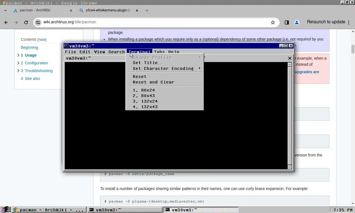Set terminal size to 80x43
Image resolution: width=355 pixels, height=213 pixels.
tap(164, 96)
